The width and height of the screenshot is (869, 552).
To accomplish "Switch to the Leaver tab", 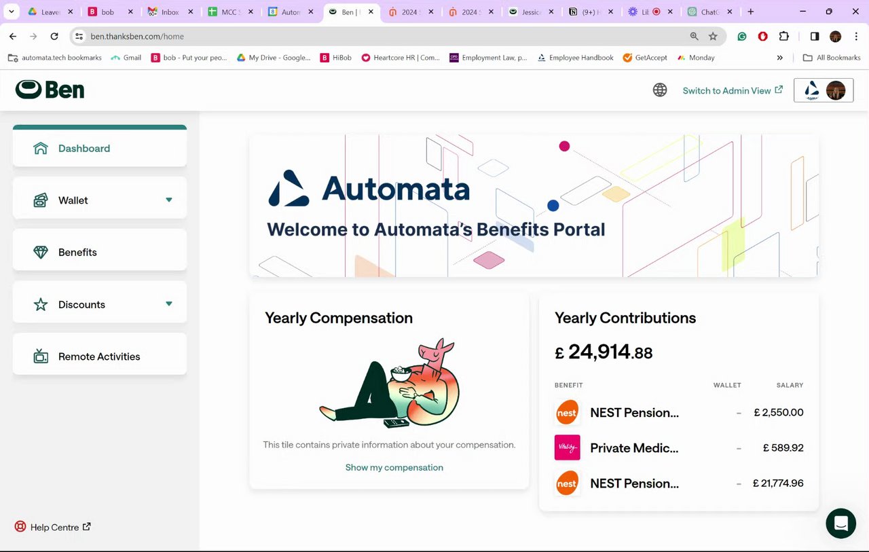I will point(50,12).
